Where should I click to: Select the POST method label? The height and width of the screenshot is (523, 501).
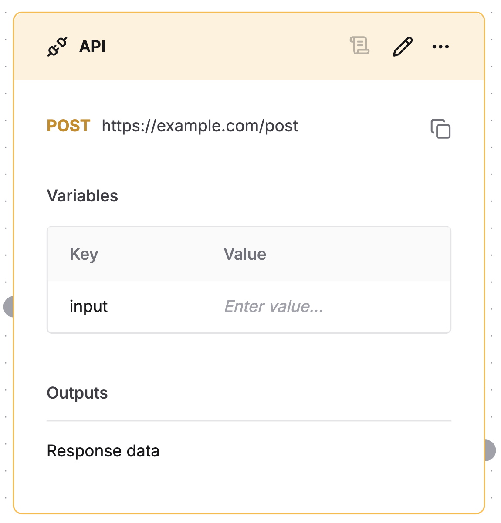[68, 126]
